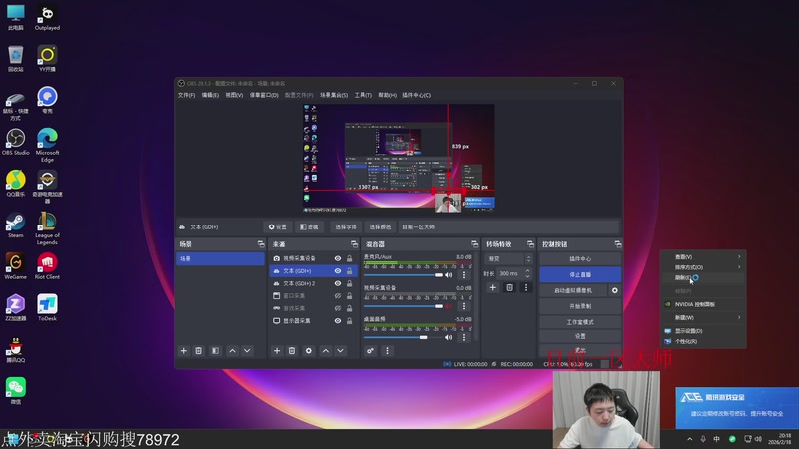Open transition properties three-dot icon in 转场特效
The height and width of the screenshot is (449, 799).
point(526,287)
